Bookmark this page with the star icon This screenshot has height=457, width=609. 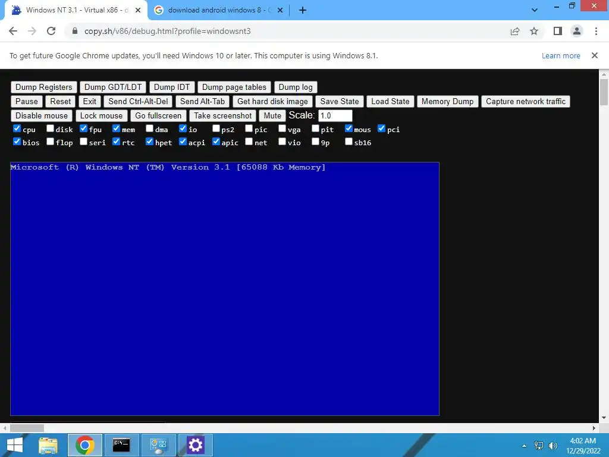(x=534, y=31)
